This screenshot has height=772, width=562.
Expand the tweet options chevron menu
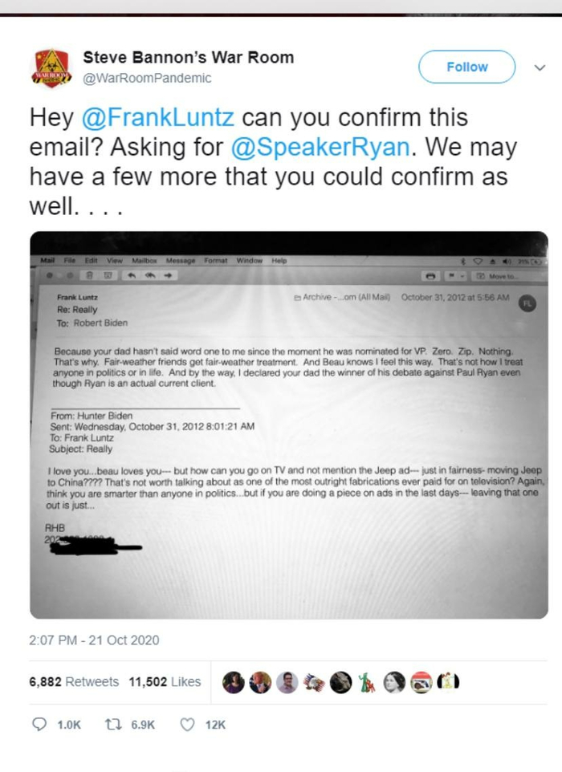click(x=540, y=68)
